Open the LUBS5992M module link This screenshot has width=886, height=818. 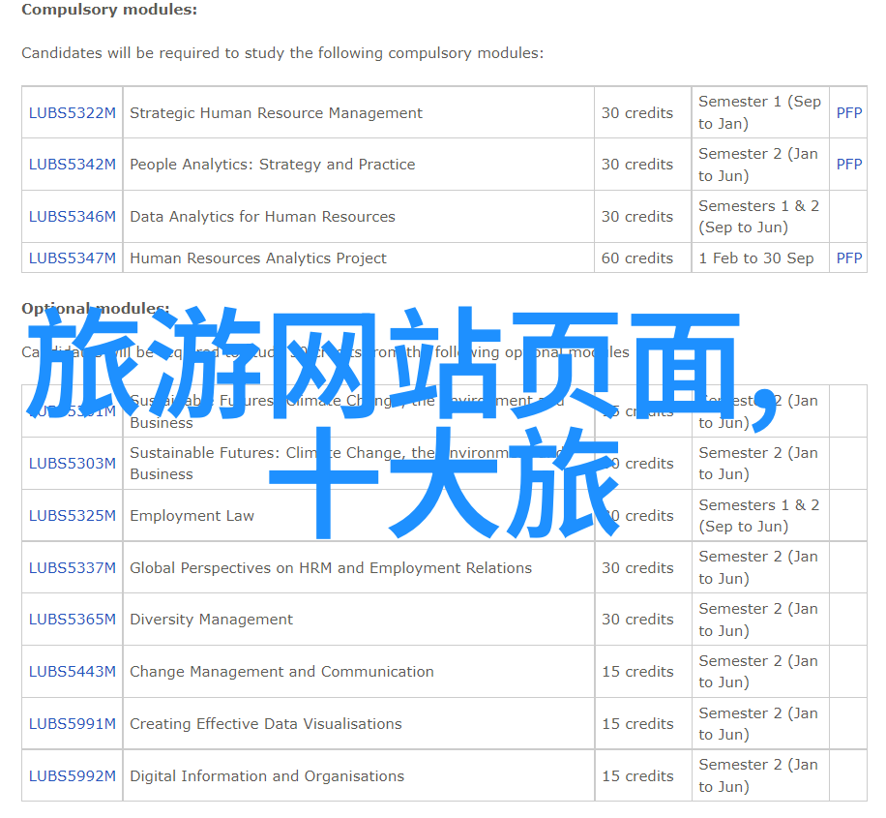click(x=72, y=776)
